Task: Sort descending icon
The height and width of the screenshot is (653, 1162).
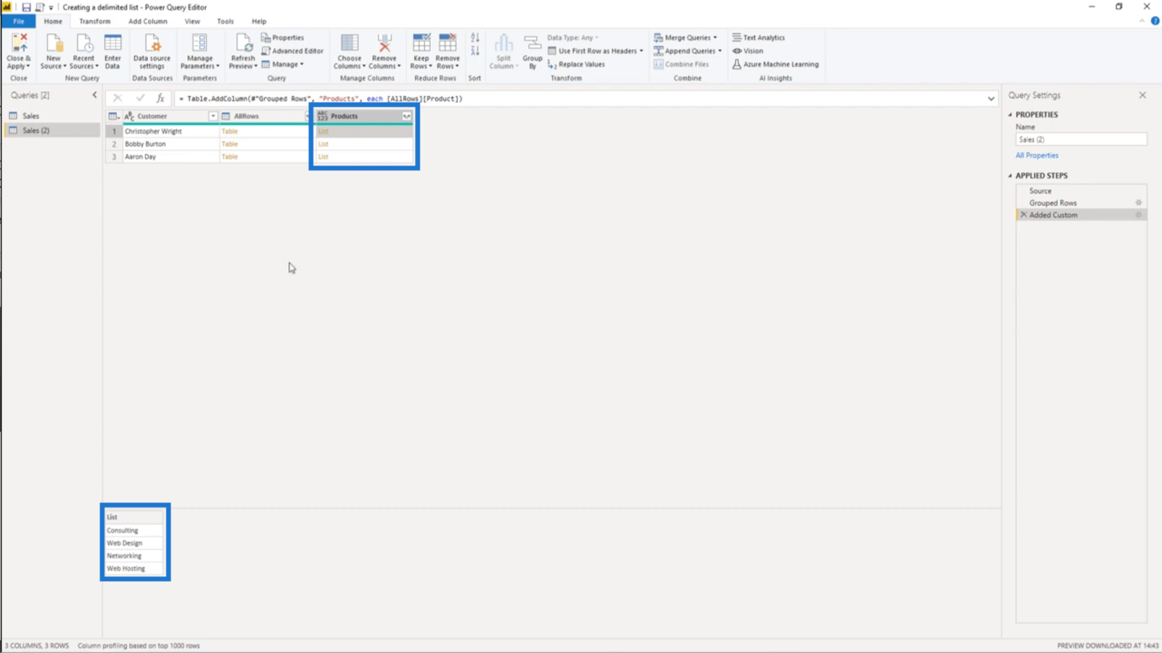Action: pyautogui.click(x=475, y=50)
